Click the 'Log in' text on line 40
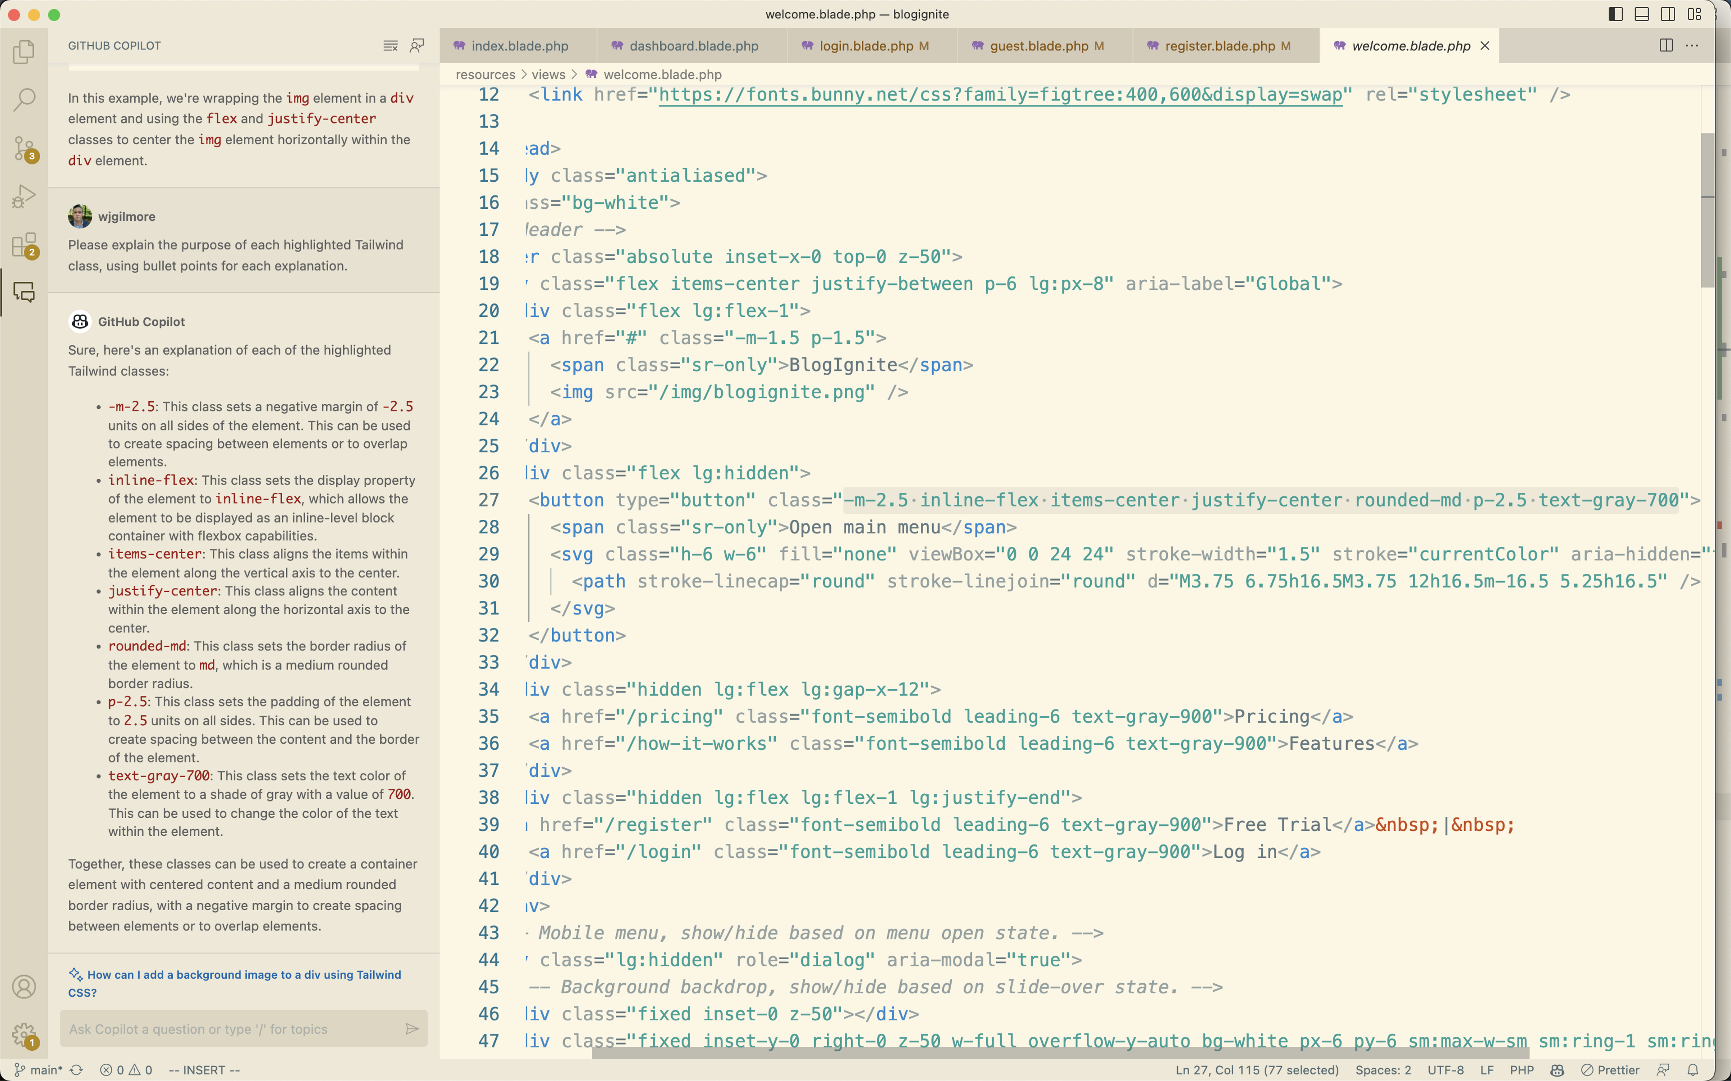The image size is (1731, 1081). point(1245,852)
